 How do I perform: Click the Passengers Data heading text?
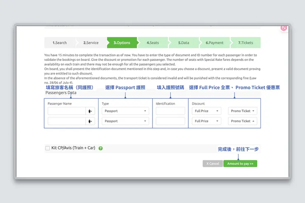61,93
